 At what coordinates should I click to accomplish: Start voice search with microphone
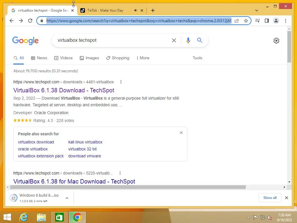point(188,40)
